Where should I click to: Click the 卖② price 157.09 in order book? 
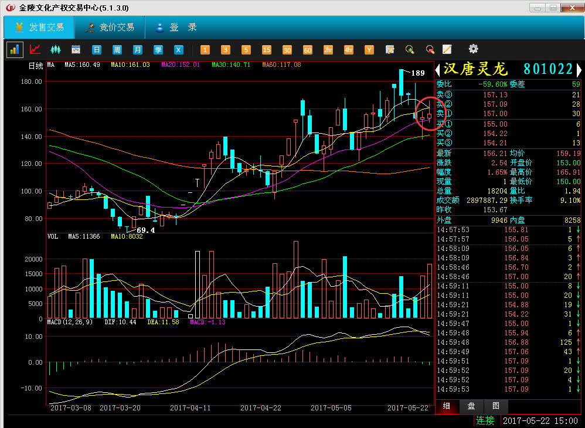(x=495, y=104)
